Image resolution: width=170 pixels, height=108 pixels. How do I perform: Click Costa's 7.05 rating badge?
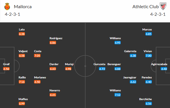[37, 56]
